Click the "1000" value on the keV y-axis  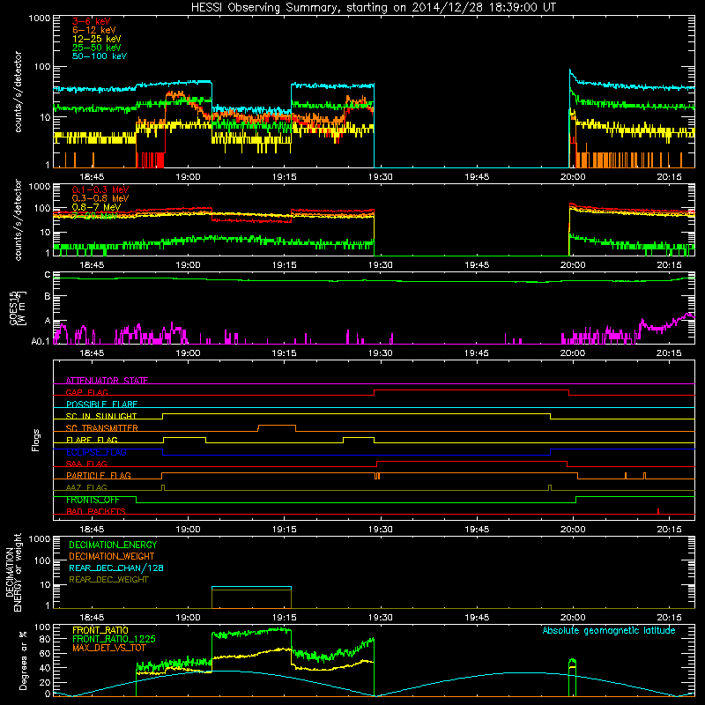(x=40, y=19)
